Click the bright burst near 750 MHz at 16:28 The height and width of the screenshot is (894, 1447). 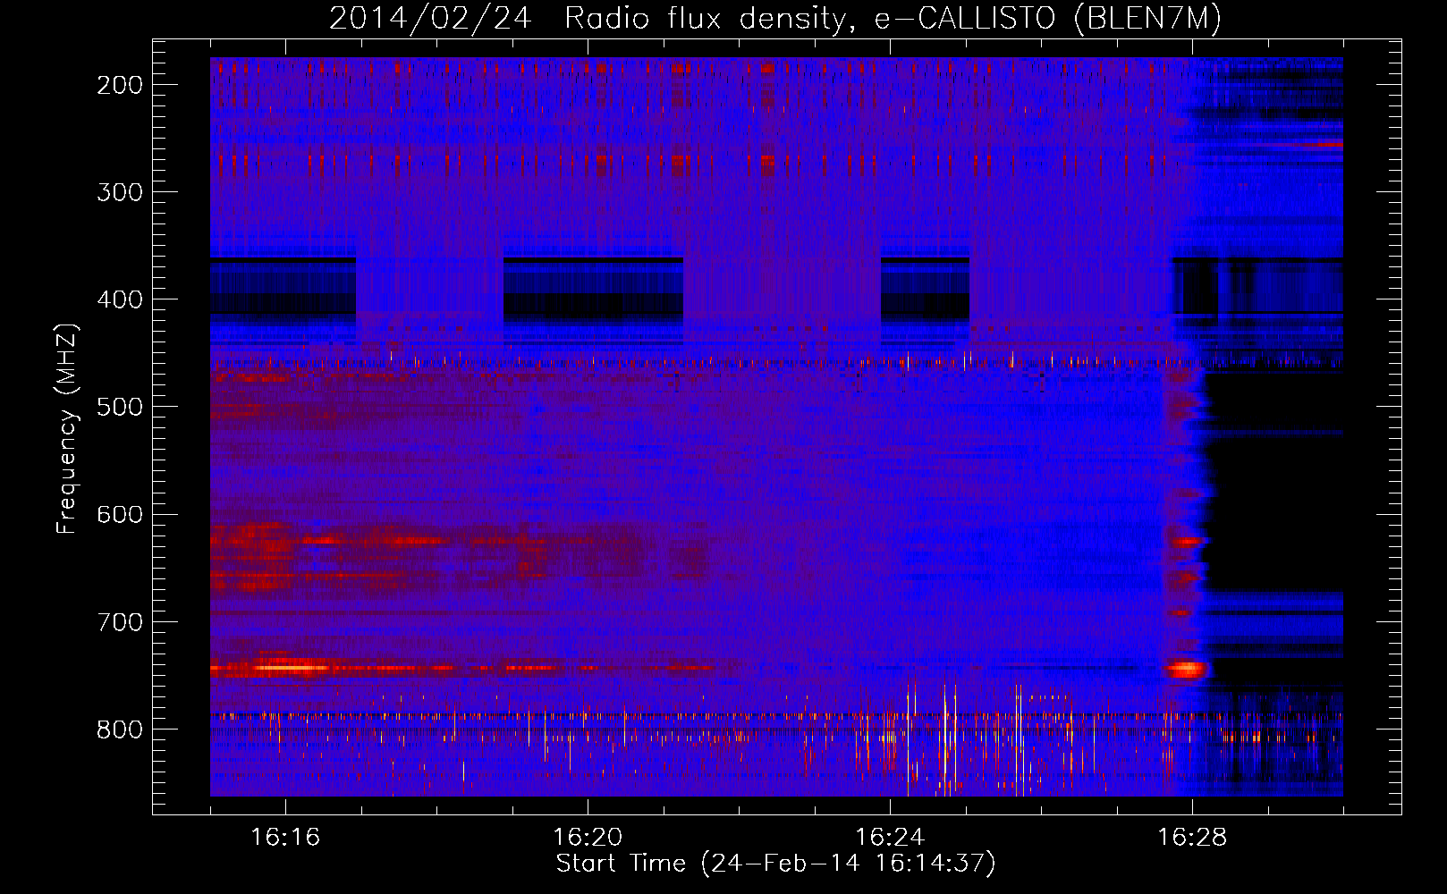coord(1186,669)
